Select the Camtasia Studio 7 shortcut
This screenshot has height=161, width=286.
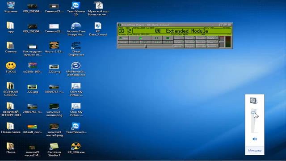point(54,149)
